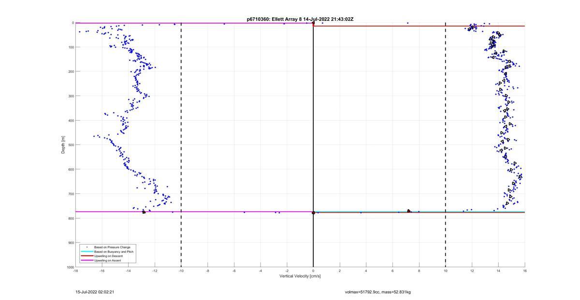Image resolution: width=580 pixels, height=300 pixels.
Task: Click the depth tick label '700'
Action: [x=71, y=194]
